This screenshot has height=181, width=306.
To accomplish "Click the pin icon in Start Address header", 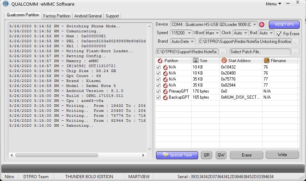I will click(224, 60).
